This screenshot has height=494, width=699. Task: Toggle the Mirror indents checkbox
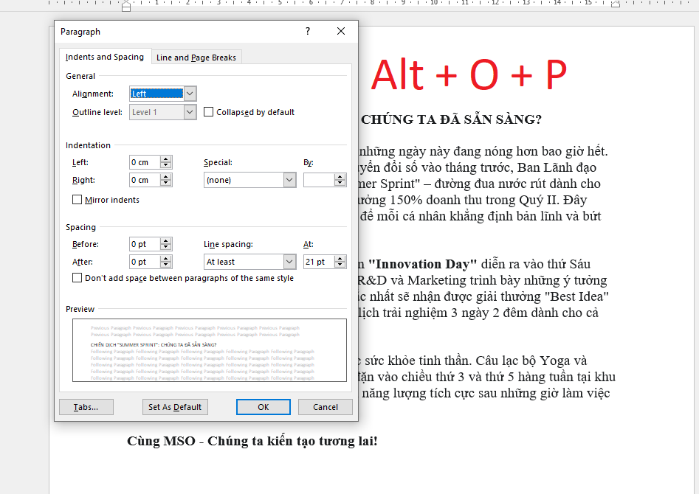[x=78, y=200]
